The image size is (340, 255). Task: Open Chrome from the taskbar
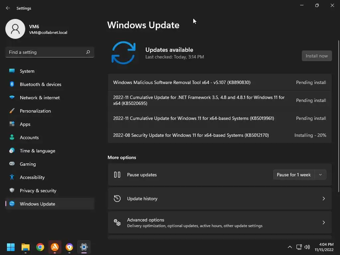(x=40, y=247)
